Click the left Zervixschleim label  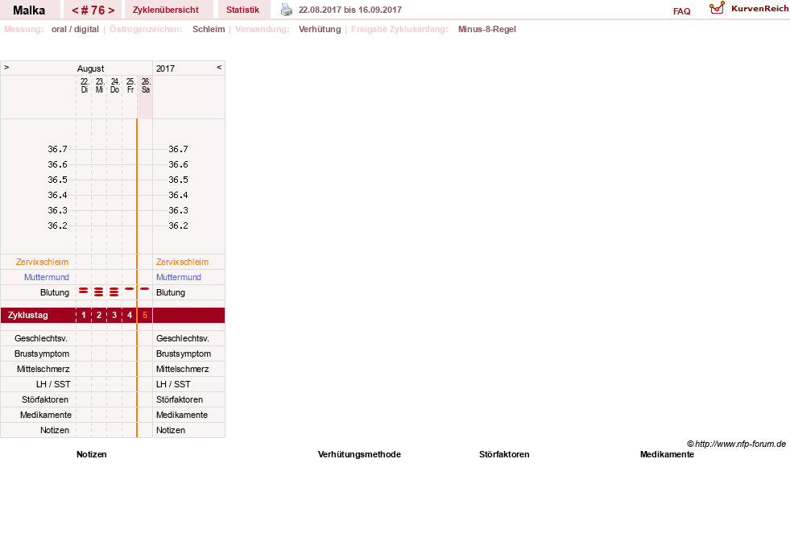(x=43, y=262)
